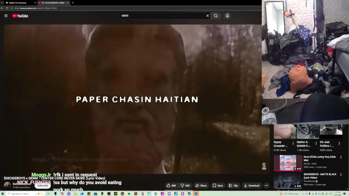The image size is (349, 196).
Task: Open more actions menu beside Download
Action: pos(266,186)
